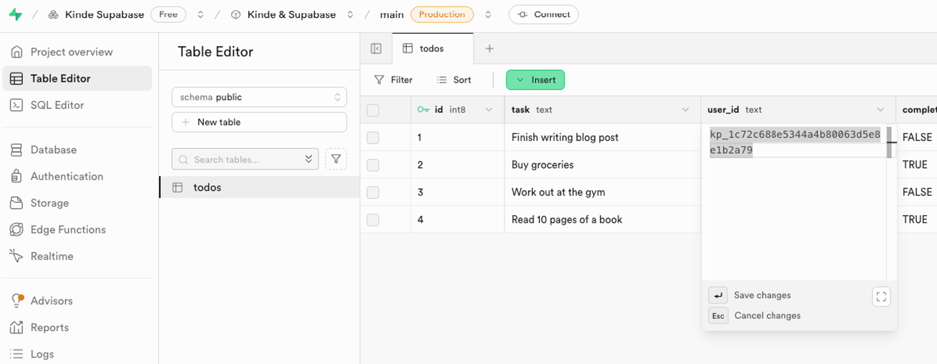Go to Realtime section
This screenshot has width=937, height=364.
point(52,256)
